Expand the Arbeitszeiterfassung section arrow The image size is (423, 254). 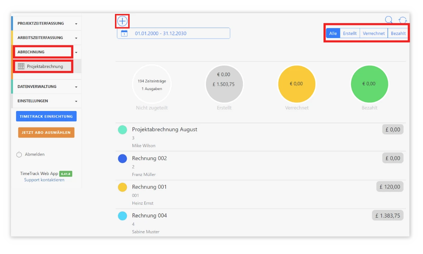76,38
